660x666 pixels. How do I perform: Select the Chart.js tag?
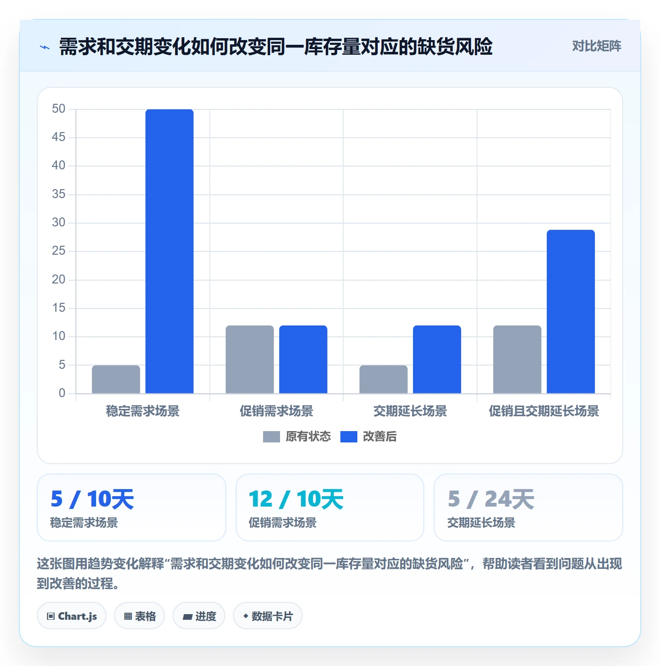pyautogui.click(x=72, y=616)
